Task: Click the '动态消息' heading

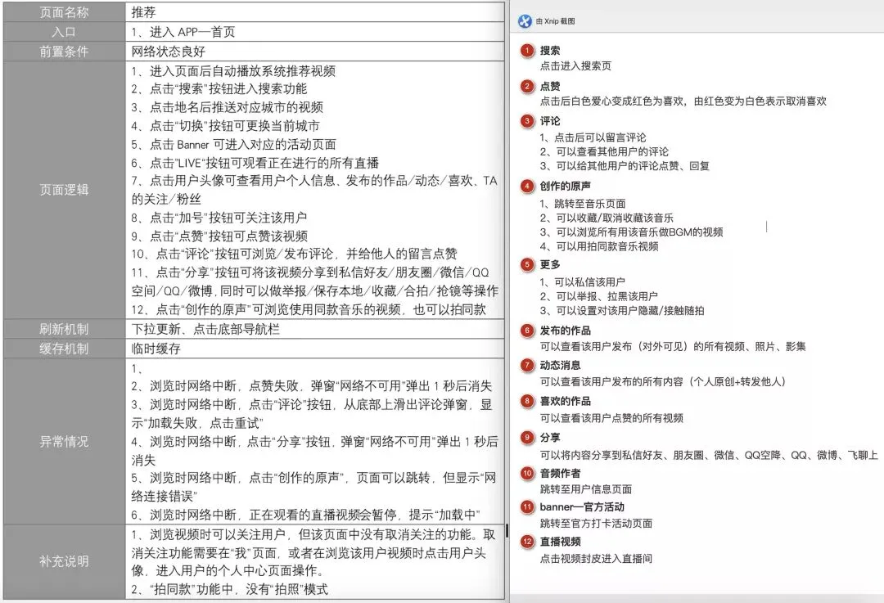Action: (561, 365)
